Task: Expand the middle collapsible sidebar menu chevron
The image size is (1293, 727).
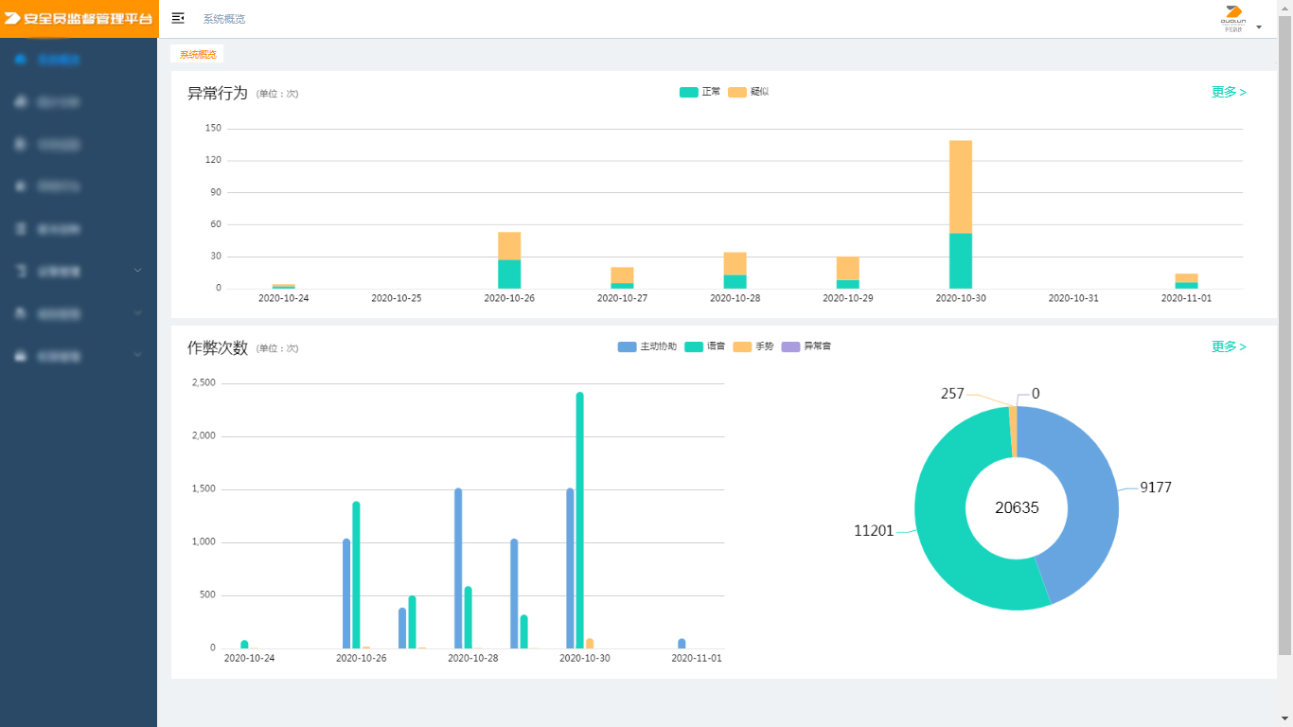Action: 138,312
